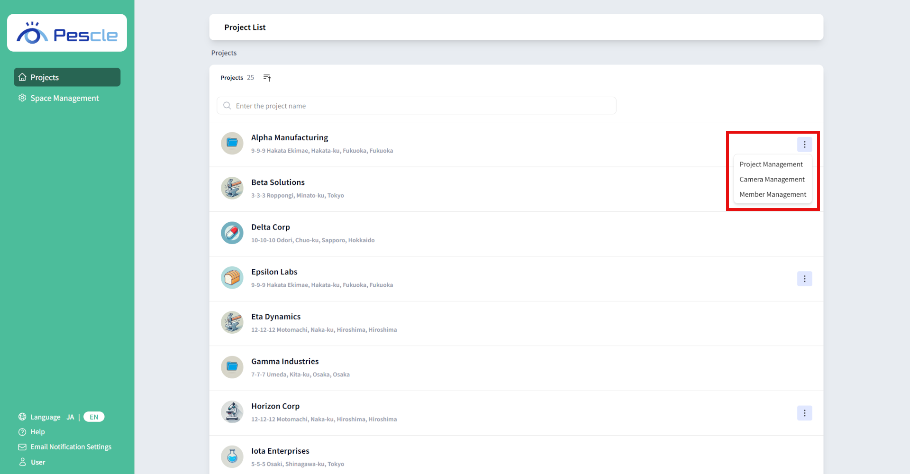Click the Alpha Manufacturing folder icon
This screenshot has height=474, width=910.
pos(232,143)
